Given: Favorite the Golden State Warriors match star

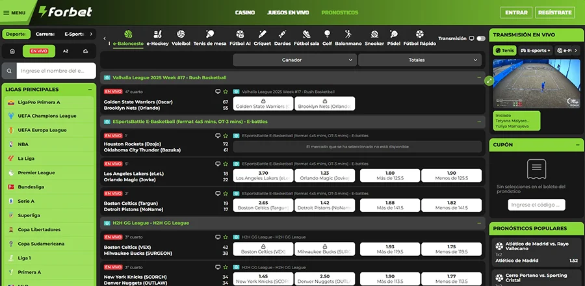Looking at the screenshot, I should pos(226,92).
